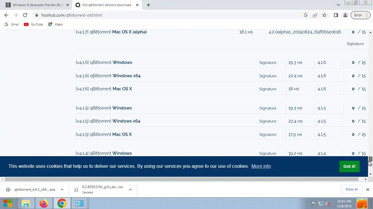View site information via padlock icon
Screen dimensions: 373x209
click(37, 15)
